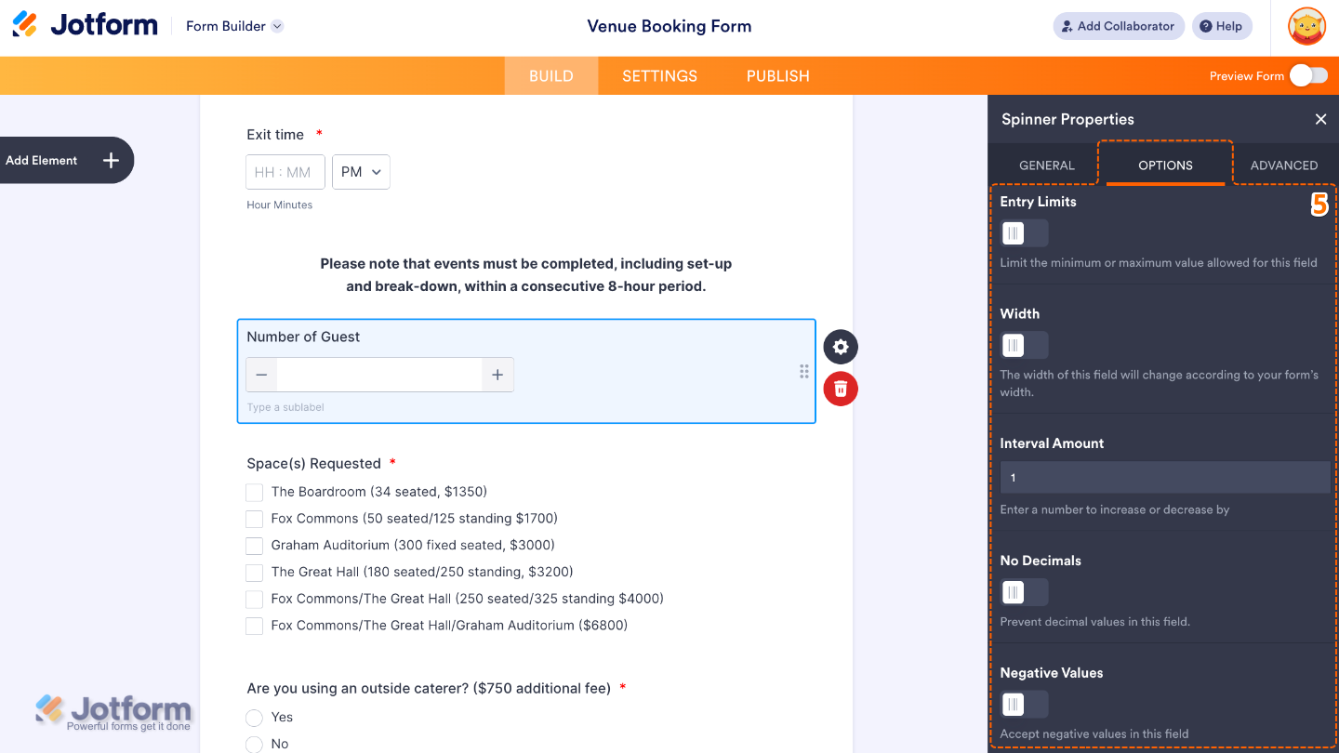The width and height of the screenshot is (1339, 753).
Task: Switch to the BUILD tab
Action: tap(551, 76)
